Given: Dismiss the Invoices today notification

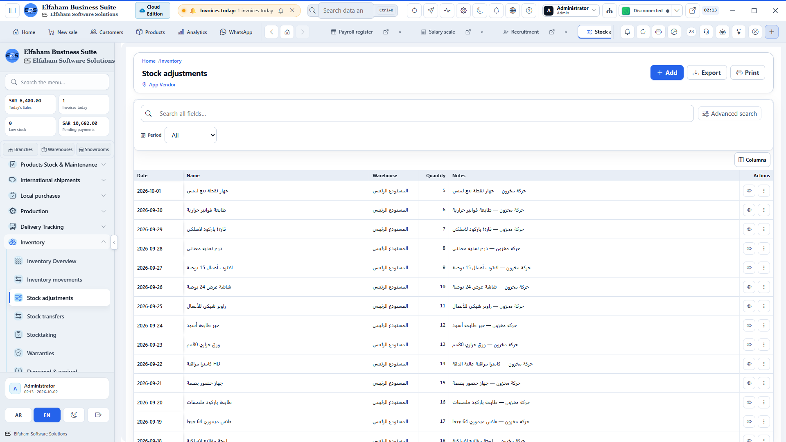Looking at the screenshot, I should (x=292, y=11).
